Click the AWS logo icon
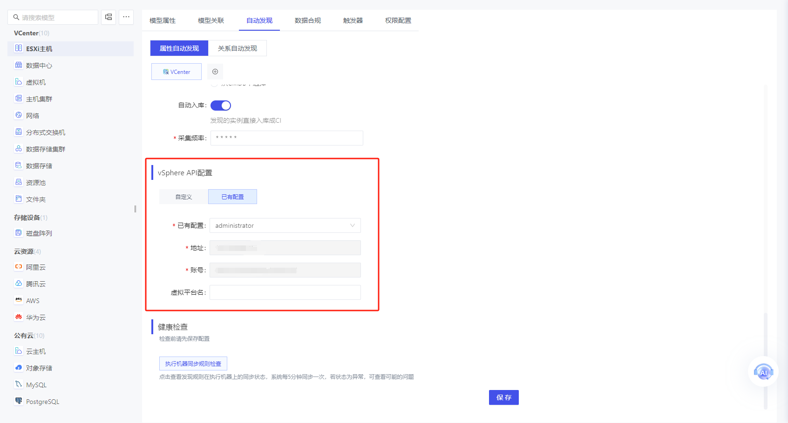788x423 pixels. pos(19,300)
